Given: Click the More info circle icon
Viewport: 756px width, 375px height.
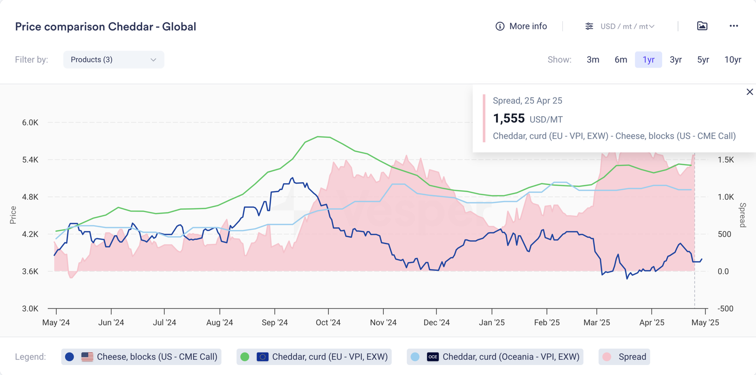Looking at the screenshot, I should click(x=499, y=26).
